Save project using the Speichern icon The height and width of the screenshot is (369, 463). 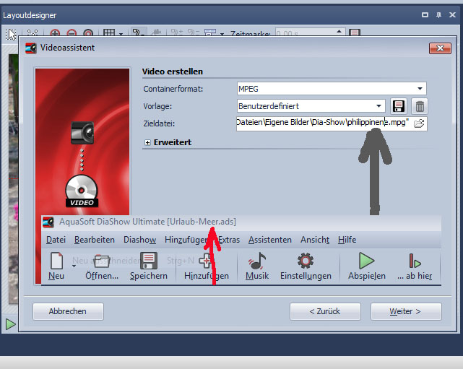tap(149, 261)
